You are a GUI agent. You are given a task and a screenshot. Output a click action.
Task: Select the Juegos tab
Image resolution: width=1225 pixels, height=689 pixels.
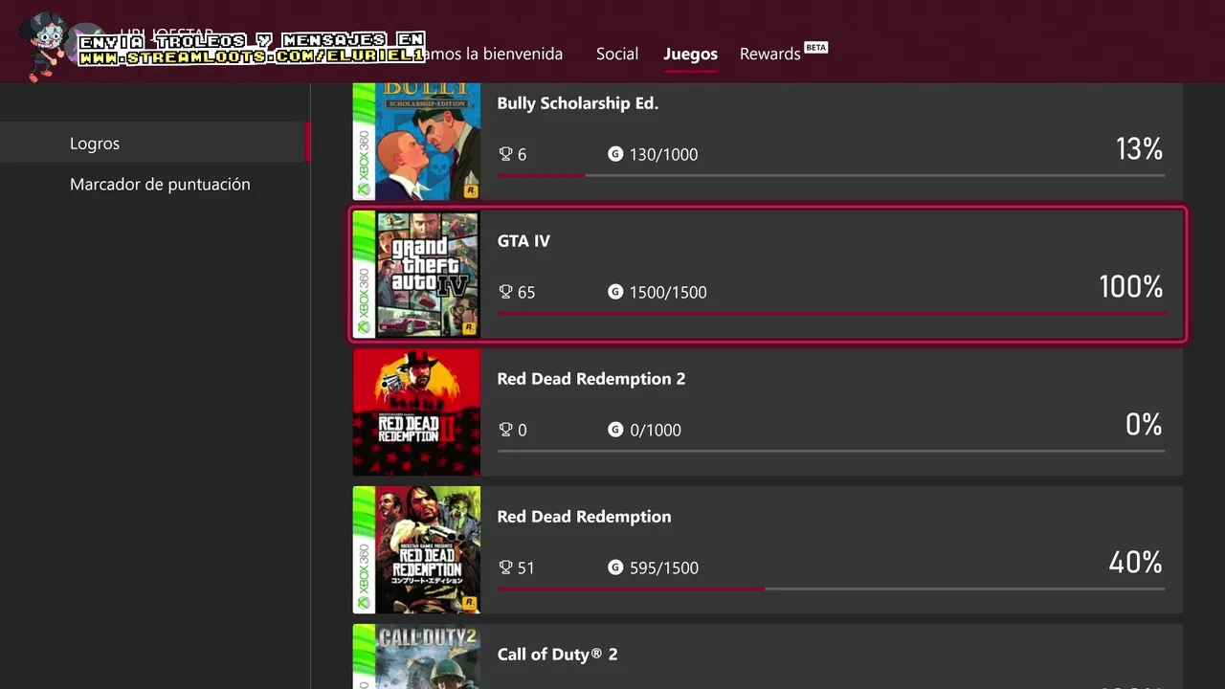pyautogui.click(x=690, y=54)
